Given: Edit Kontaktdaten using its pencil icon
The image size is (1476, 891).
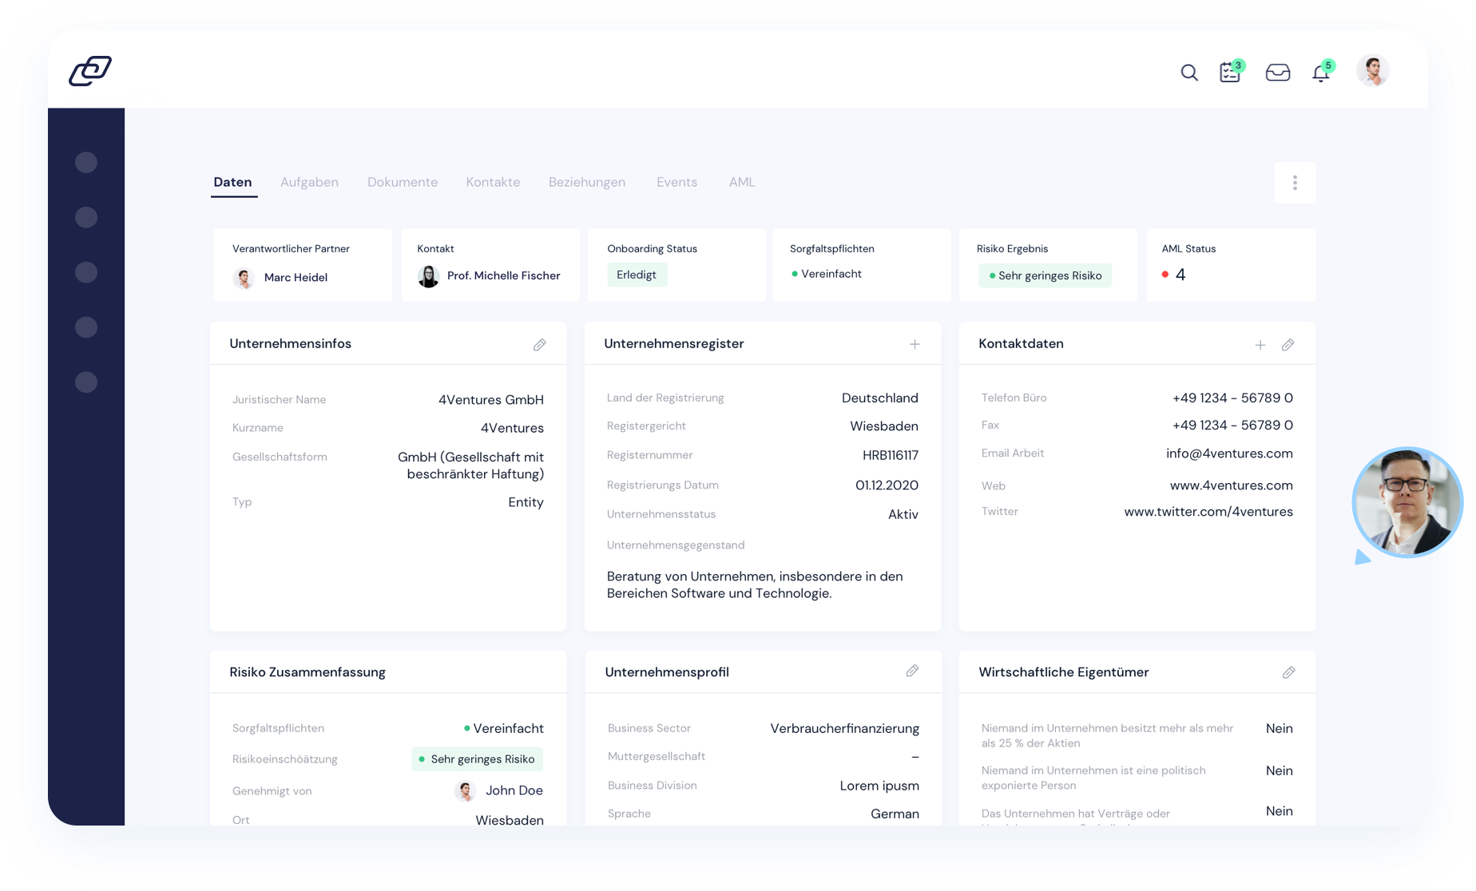Looking at the screenshot, I should click(1288, 345).
